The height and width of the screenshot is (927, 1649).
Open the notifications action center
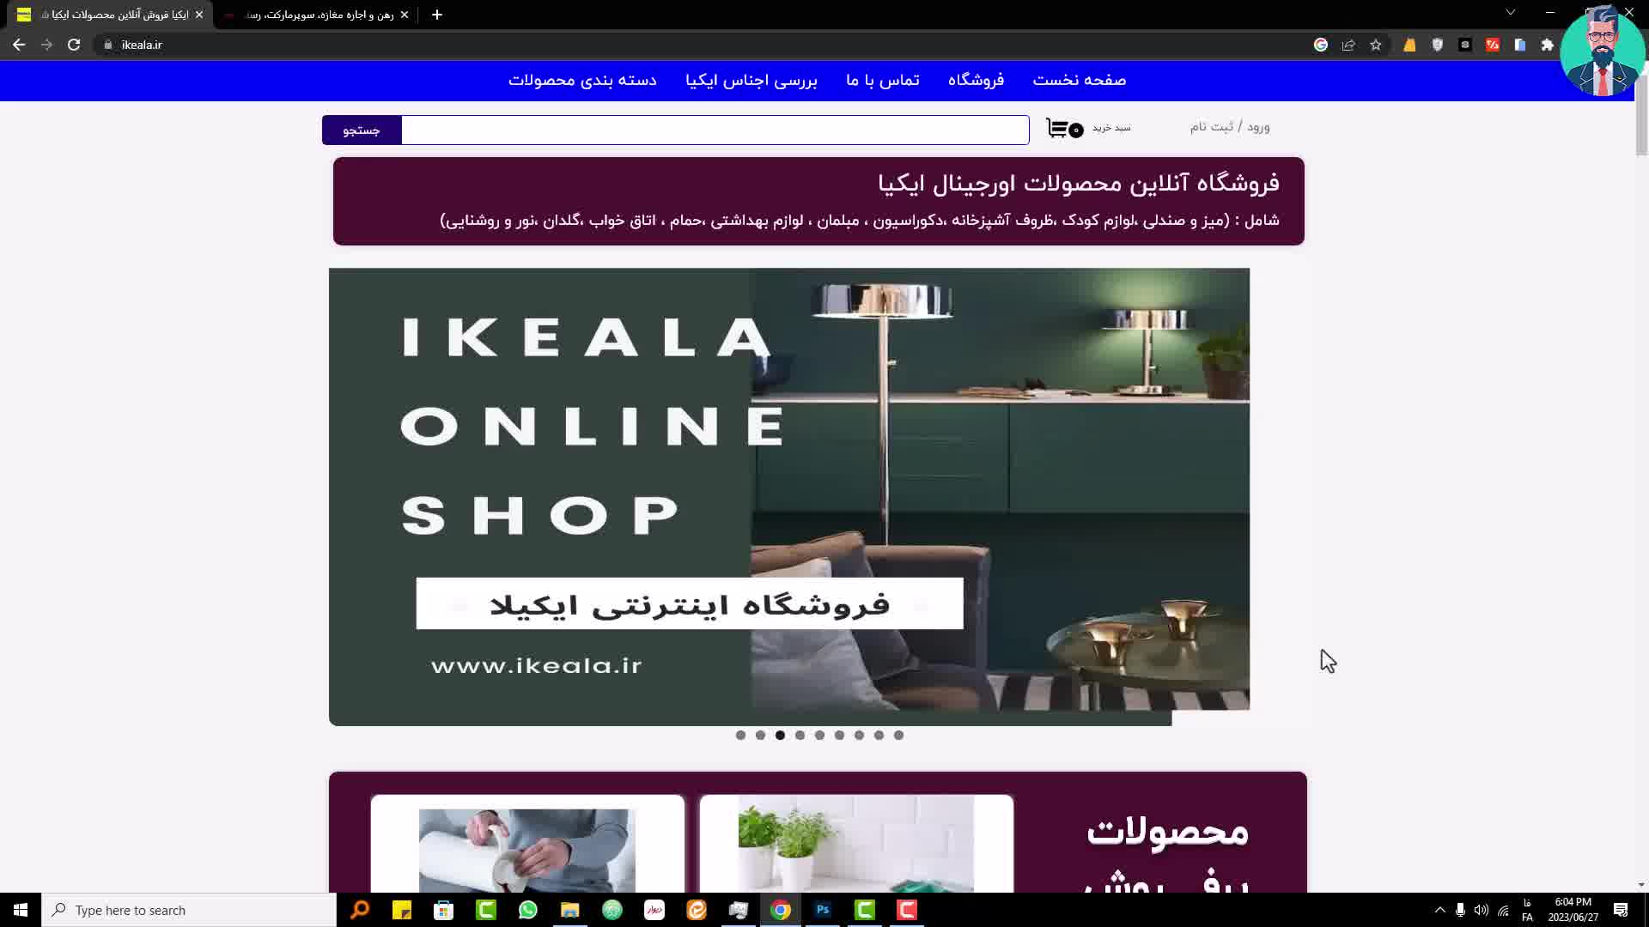click(1621, 910)
